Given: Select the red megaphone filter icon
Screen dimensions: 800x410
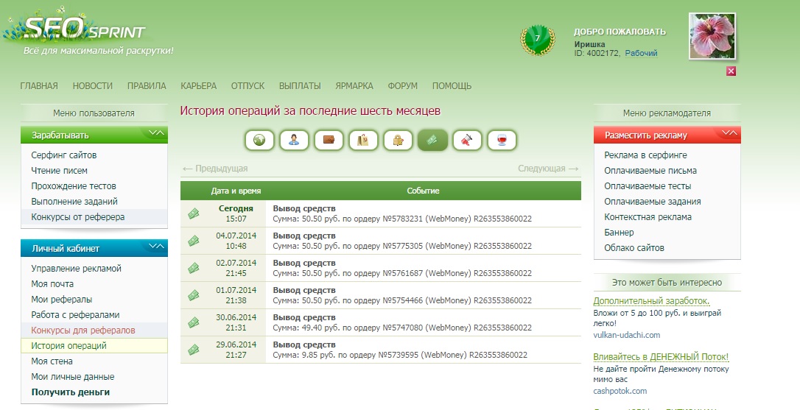Looking at the screenshot, I should (x=467, y=141).
